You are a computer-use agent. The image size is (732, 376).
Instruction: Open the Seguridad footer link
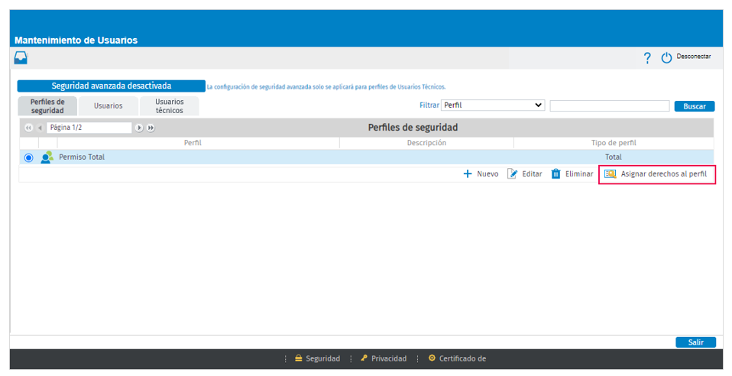coord(323,358)
